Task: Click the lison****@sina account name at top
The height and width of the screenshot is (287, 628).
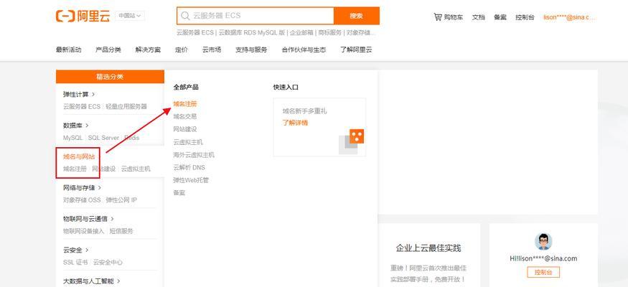Action: pyautogui.click(x=570, y=17)
